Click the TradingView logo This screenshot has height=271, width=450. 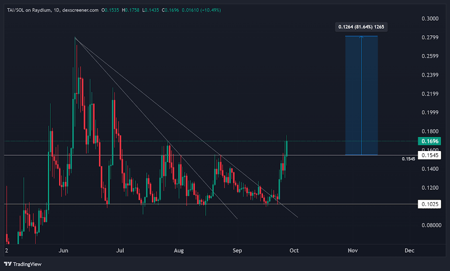[x=21, y=263]
